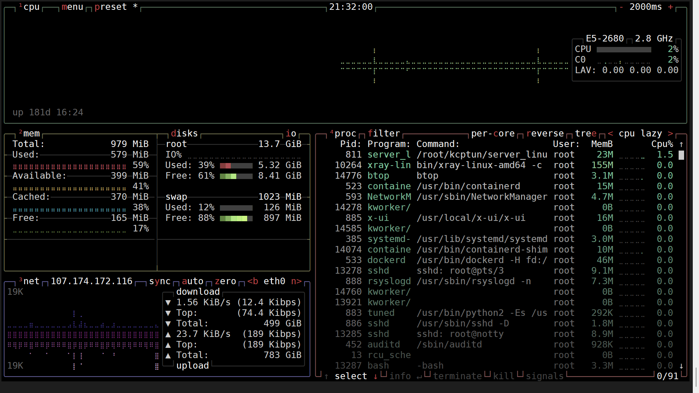Image resolution: width=699 pixels, height=393 pixels.
Task: Toggle the disks io mode
Action: [x=291, y=134]
